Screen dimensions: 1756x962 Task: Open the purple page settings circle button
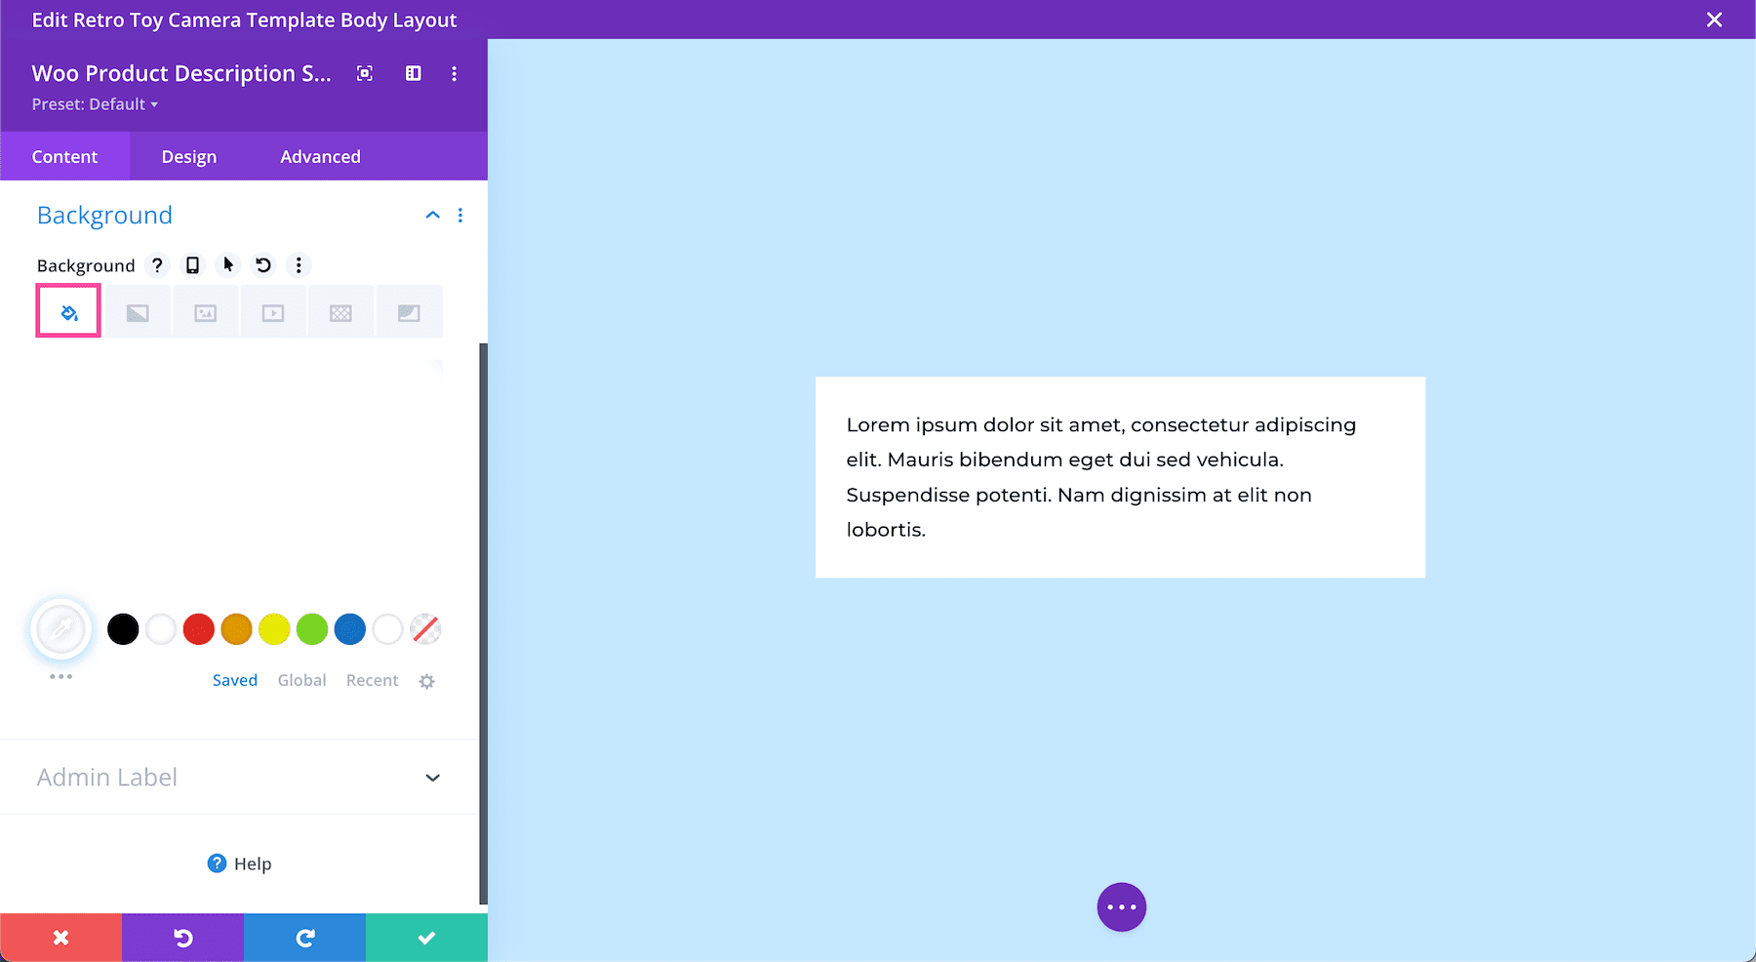[x=1121, y=906]
